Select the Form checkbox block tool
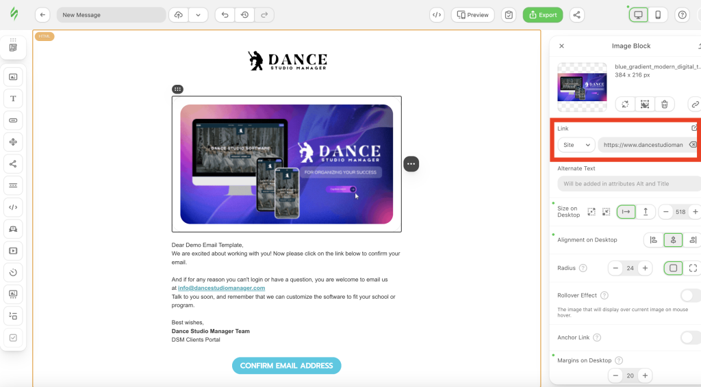The width and height of the screenshot is (701, 387). (13, 338)
